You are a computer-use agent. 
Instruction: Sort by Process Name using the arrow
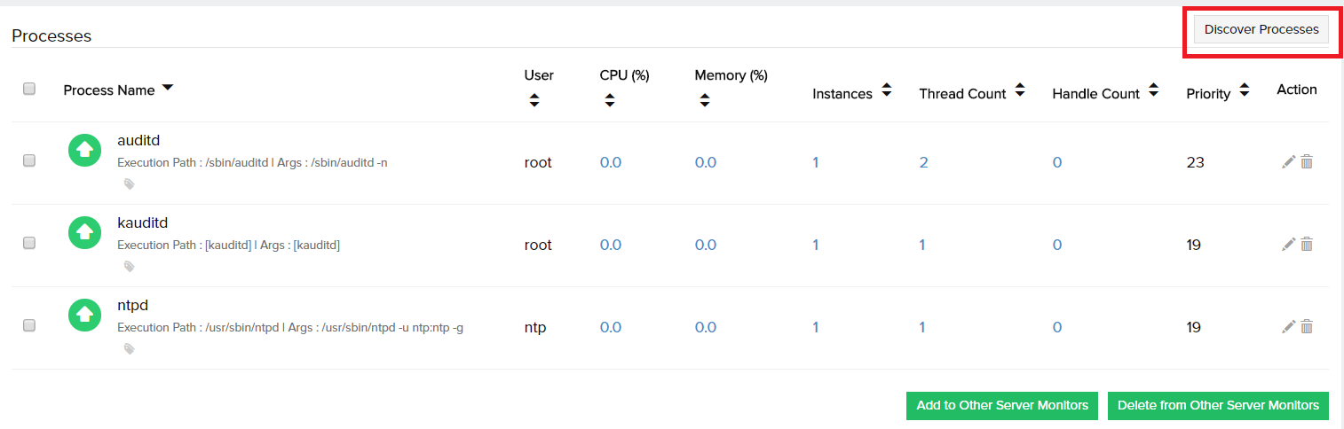(x=168, y=89)
